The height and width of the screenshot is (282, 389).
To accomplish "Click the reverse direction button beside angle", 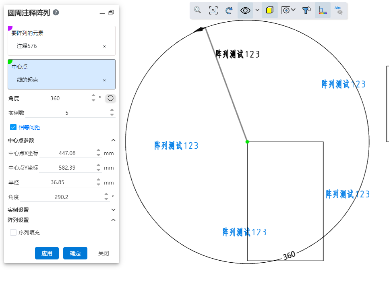I will tap(110, 98).
